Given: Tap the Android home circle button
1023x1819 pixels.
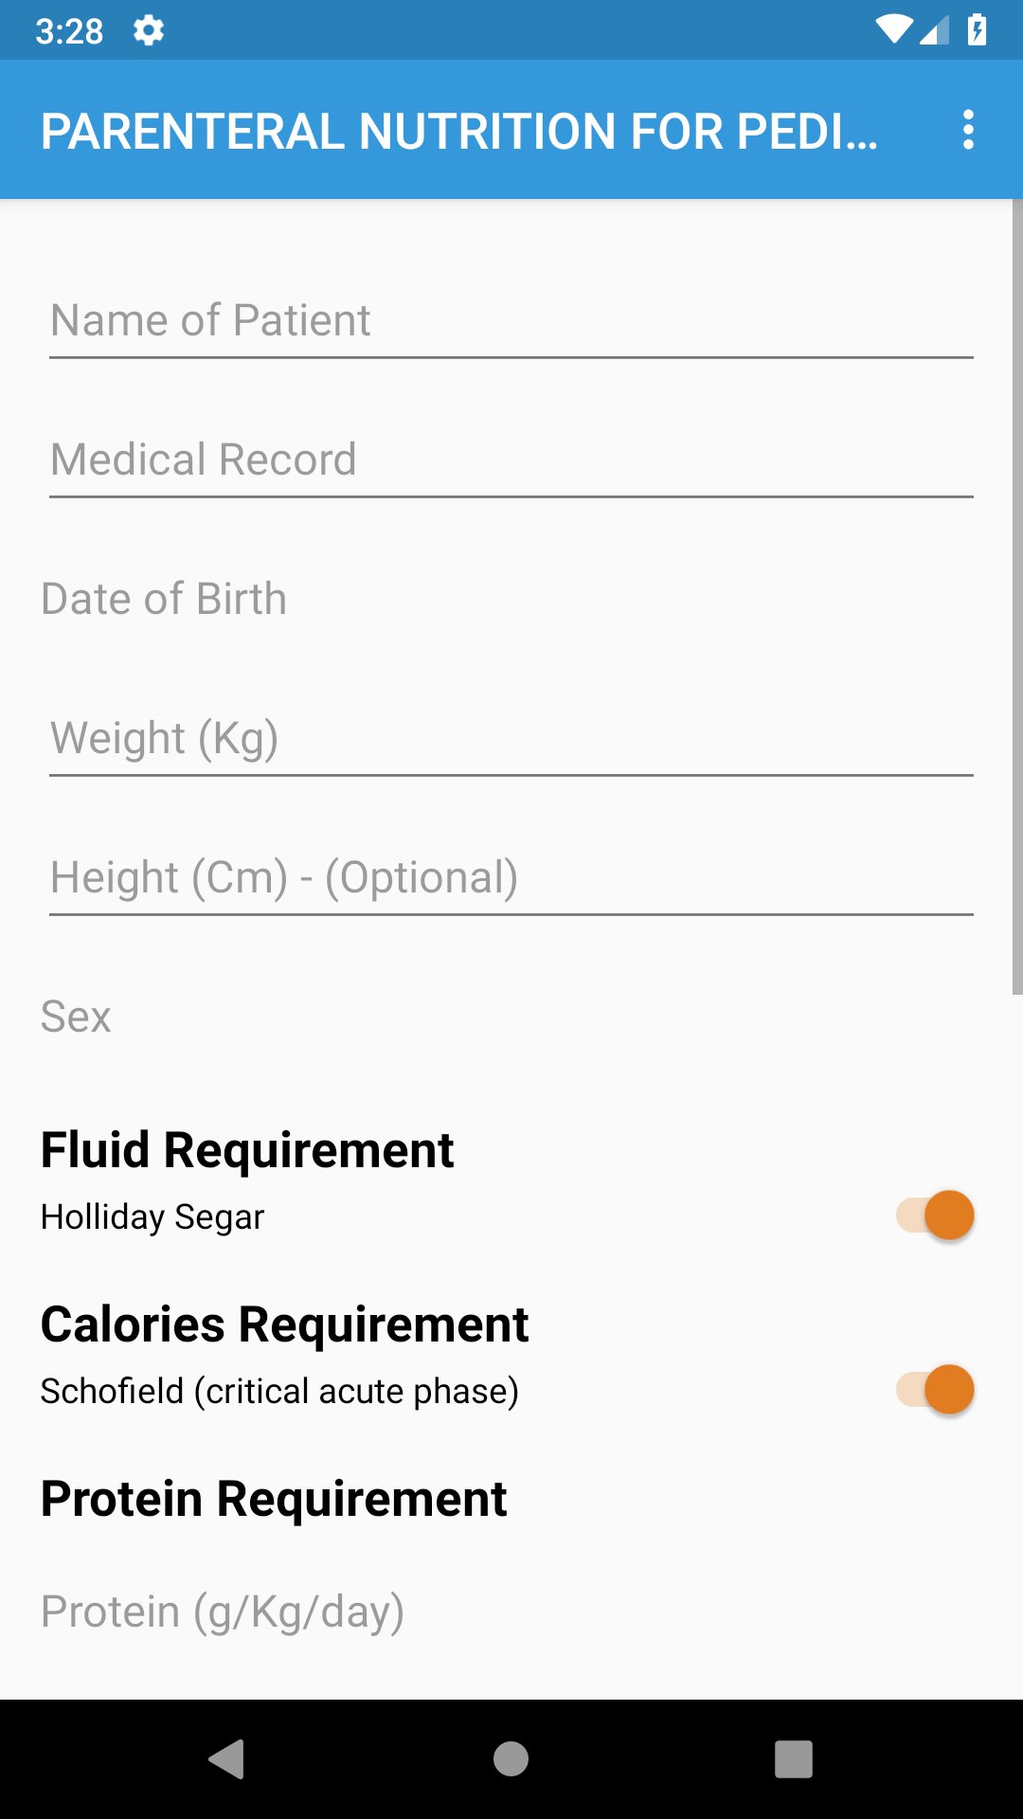Looking at the screenshot, I should 511,1759.
